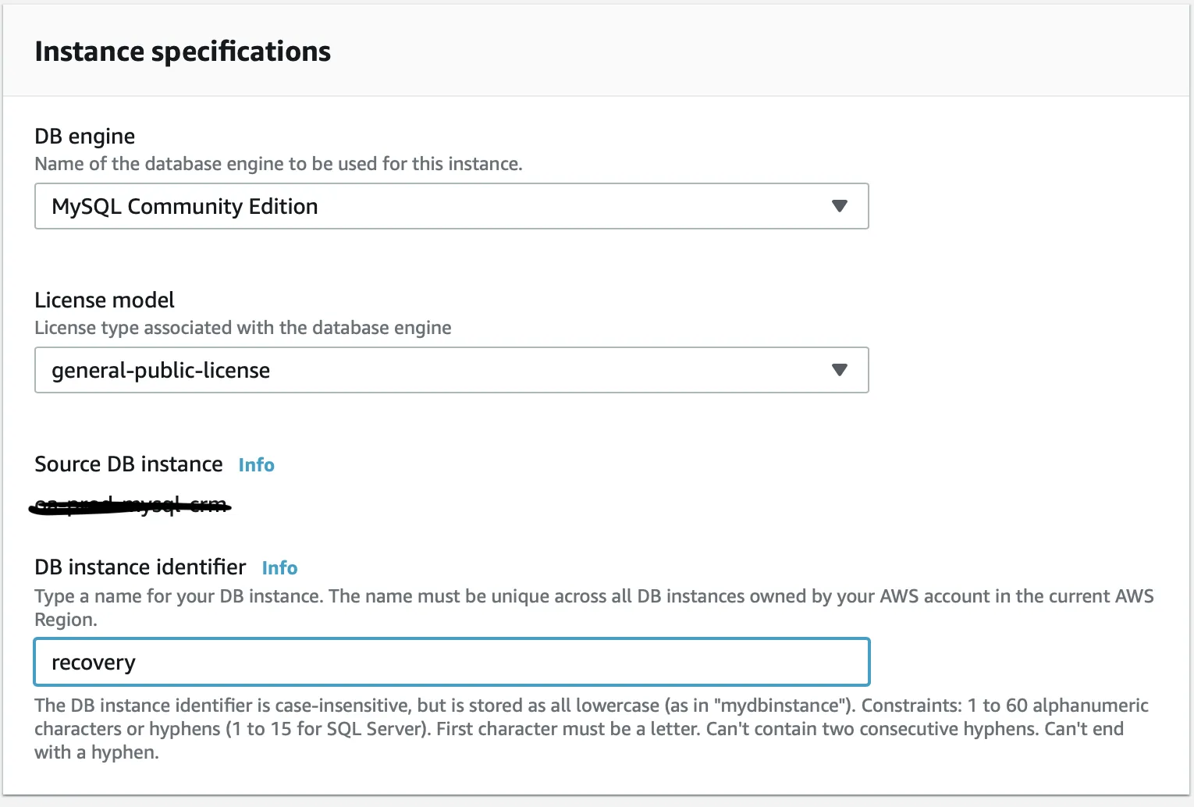Click the DB instance identifier label
The image size is (1194, 807).
140,567
